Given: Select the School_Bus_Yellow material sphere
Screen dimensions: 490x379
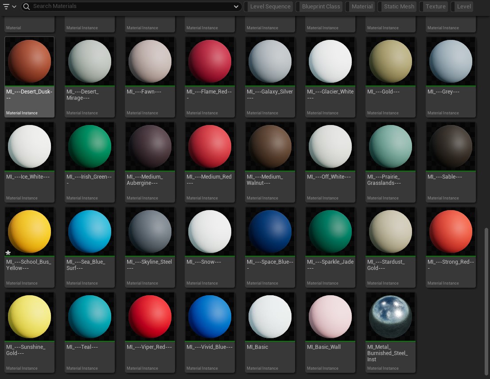Looking at the screenshot, I should tap(29, 231).
